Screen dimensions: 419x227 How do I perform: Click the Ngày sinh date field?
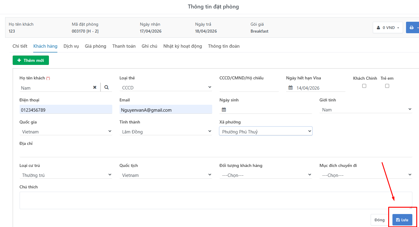266,110
